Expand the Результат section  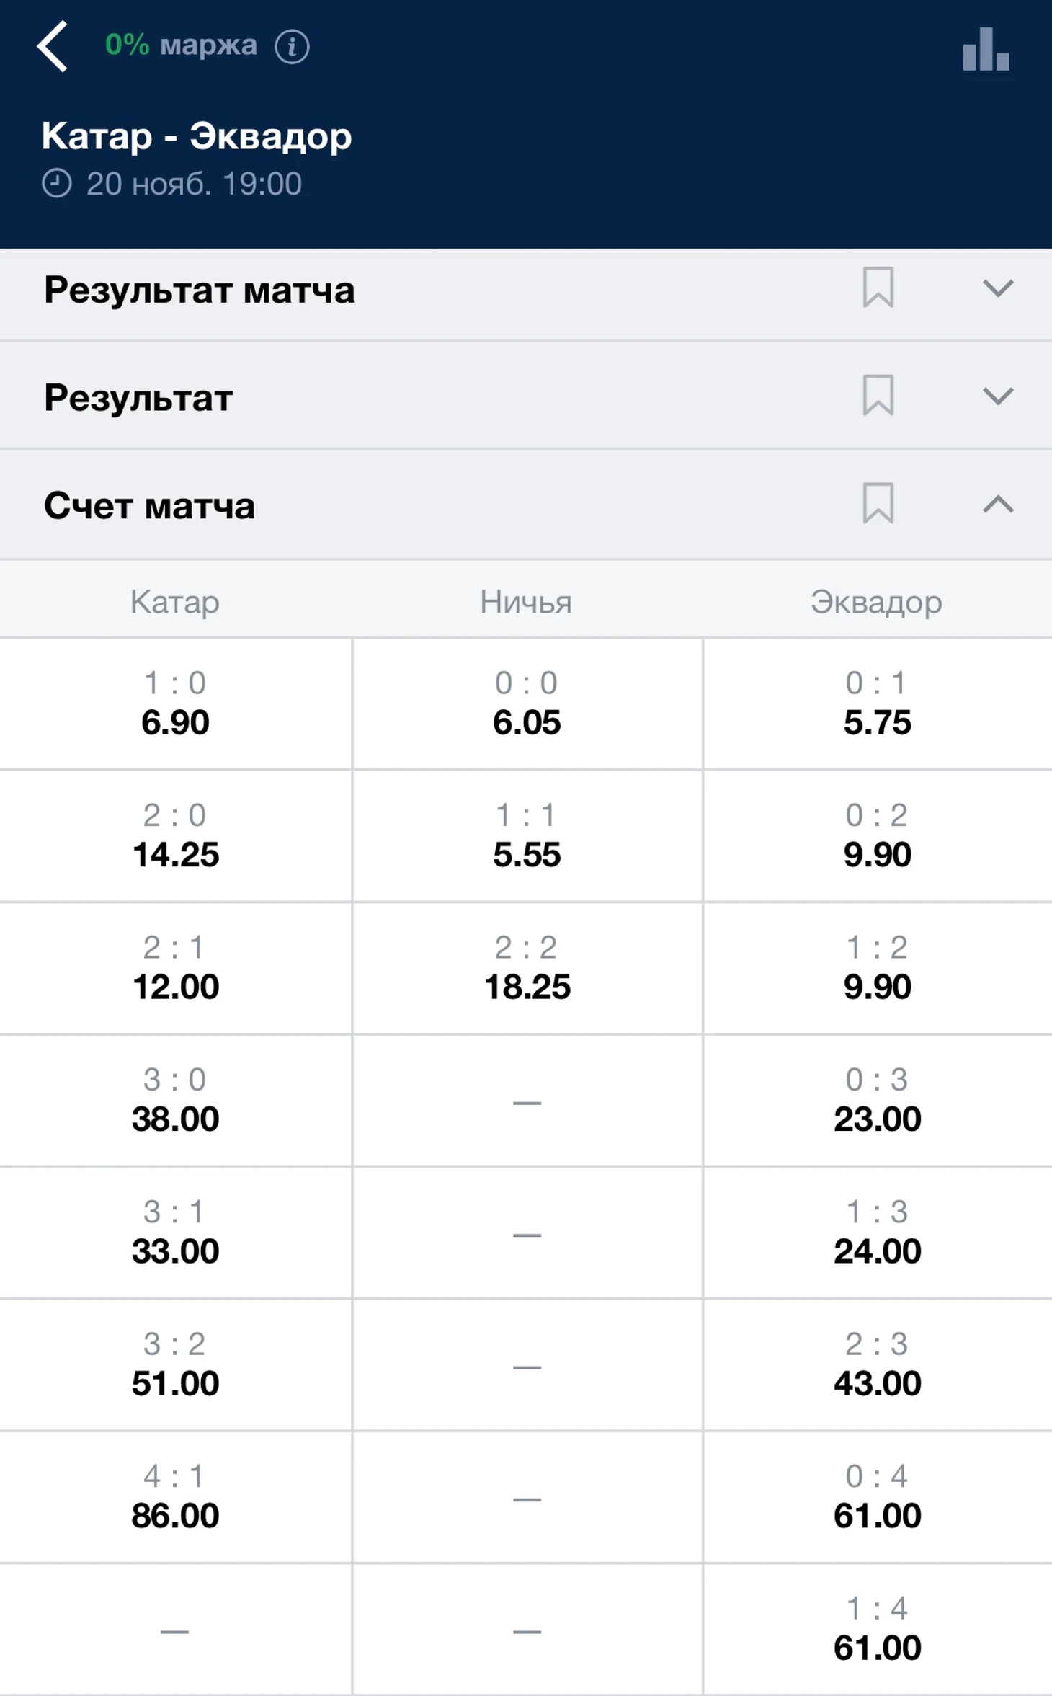click(x=998, y=396)
